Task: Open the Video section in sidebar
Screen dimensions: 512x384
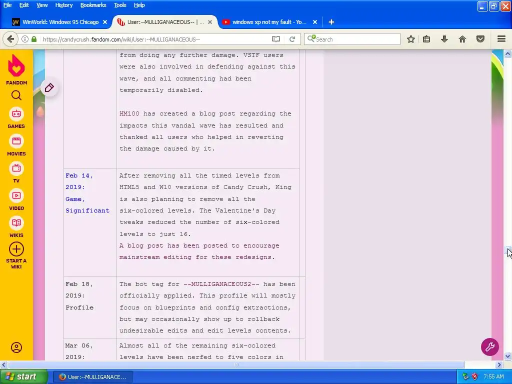Action: (16, 199)
